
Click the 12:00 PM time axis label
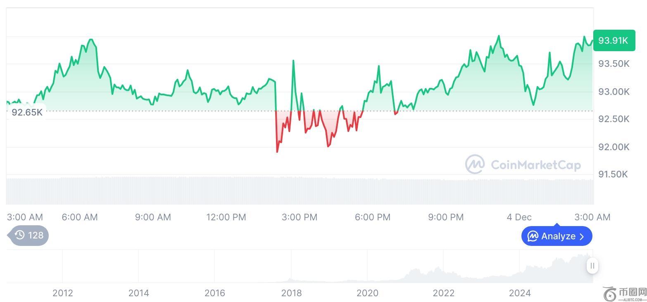pos(226,217)
